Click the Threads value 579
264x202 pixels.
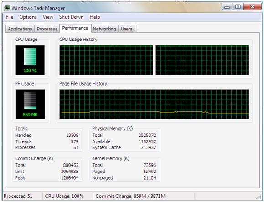click(75, 141)
